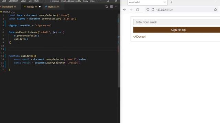This screenshot has height=123, width=220.
Task: Go back in the browser
Action: click(x=124, y=10)
